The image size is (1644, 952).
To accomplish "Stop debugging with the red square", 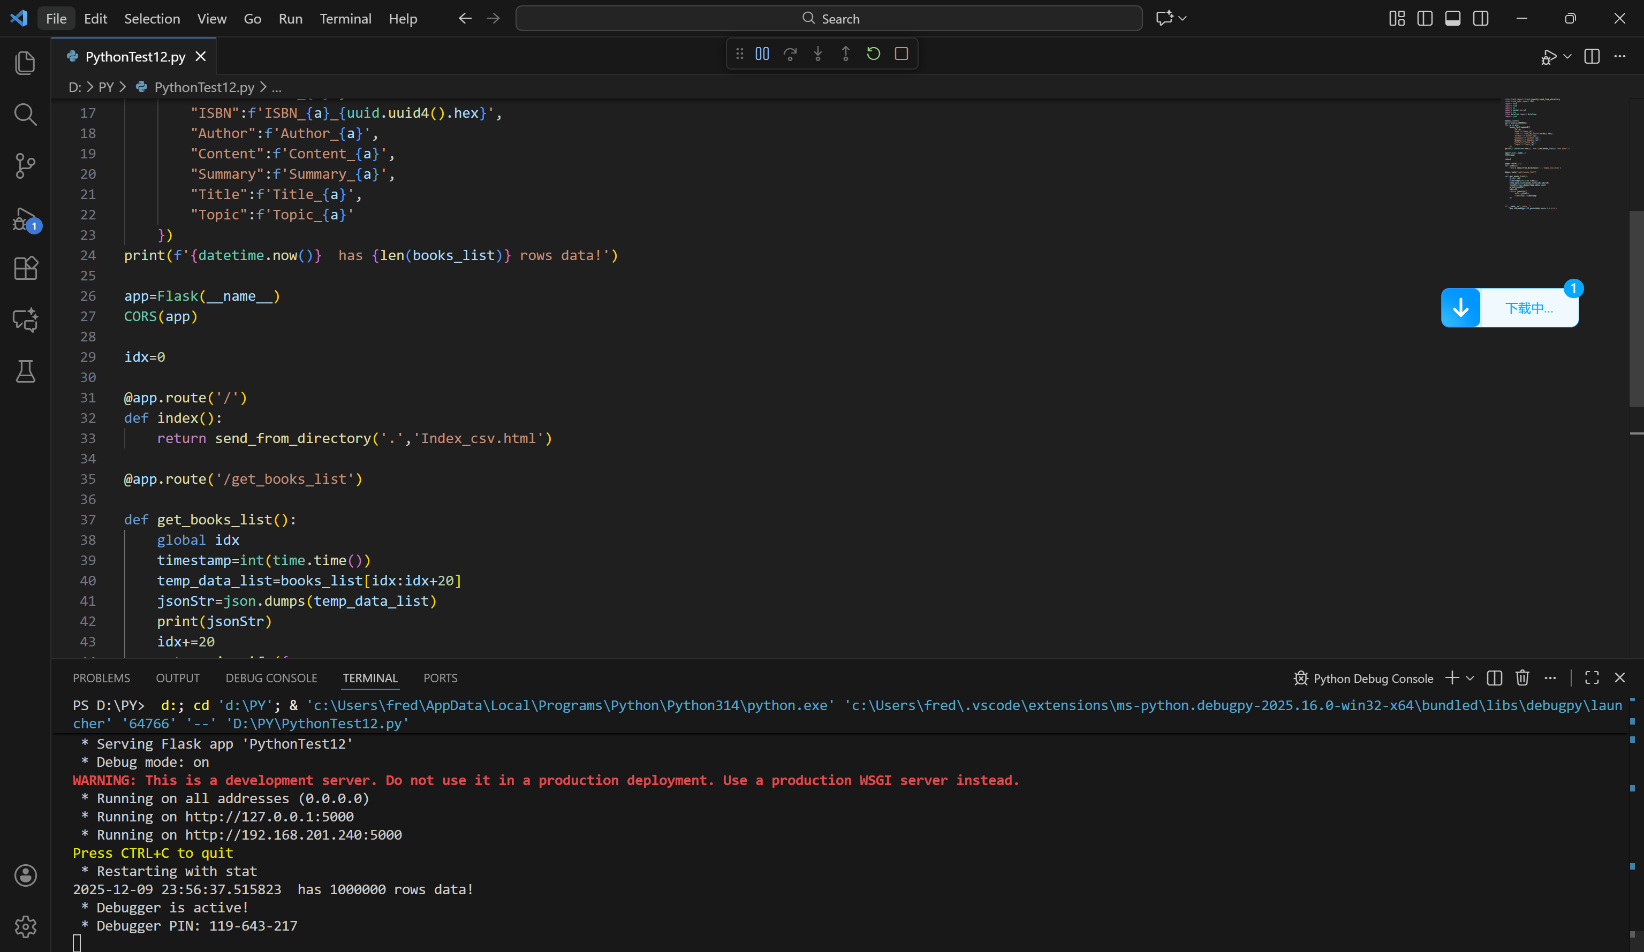I will click(x=901, y=54).
